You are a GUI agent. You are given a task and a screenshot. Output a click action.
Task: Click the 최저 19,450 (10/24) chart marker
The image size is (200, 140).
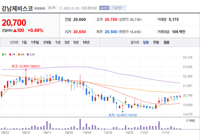pos(123,115)
